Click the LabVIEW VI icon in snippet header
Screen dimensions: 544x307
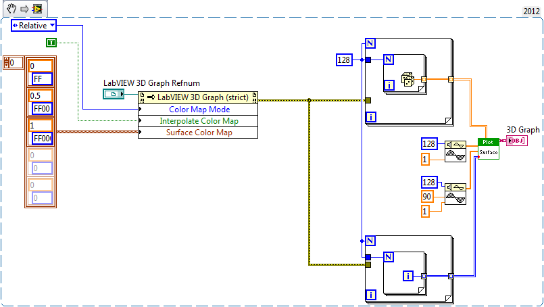point(37,9)
